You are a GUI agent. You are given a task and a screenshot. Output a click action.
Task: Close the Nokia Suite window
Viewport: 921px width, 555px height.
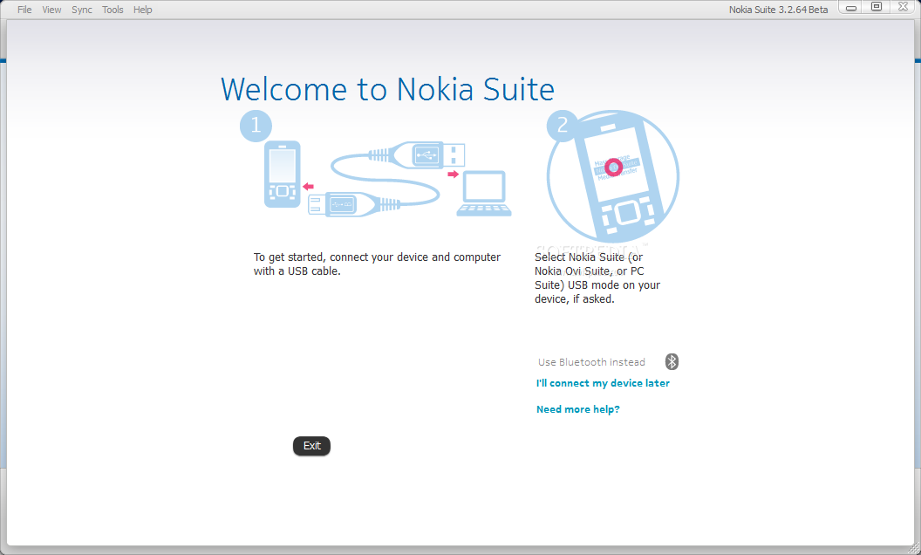pos(903,7)
